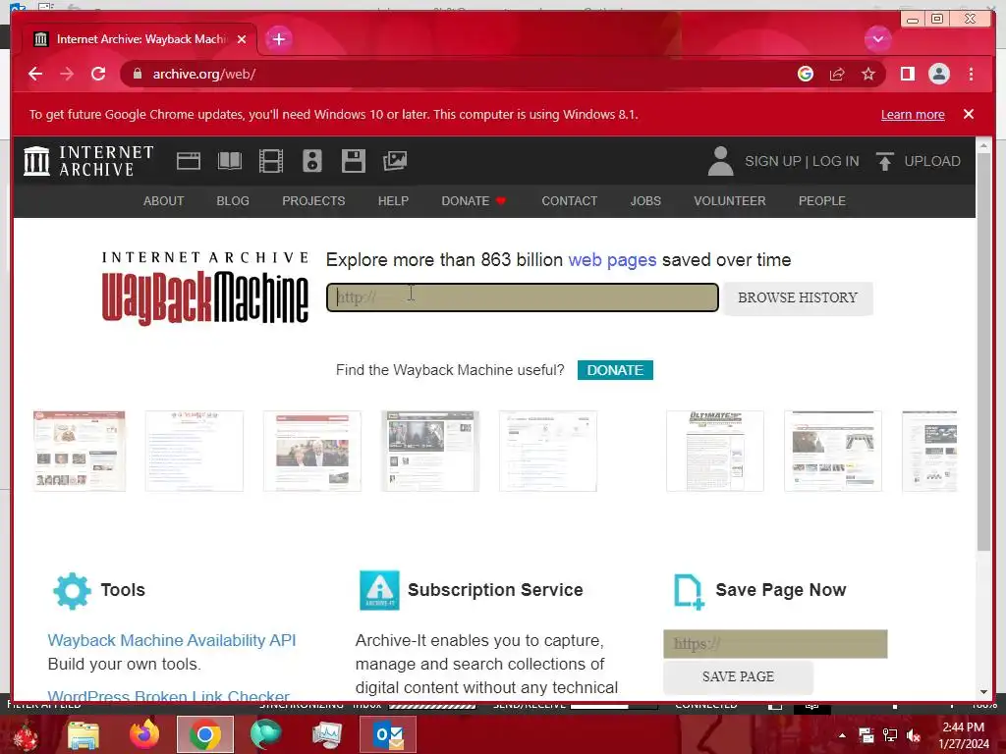The image size is (1006, 754).
Task: Share this page using the share icon
Action: [x=837, y=74]
